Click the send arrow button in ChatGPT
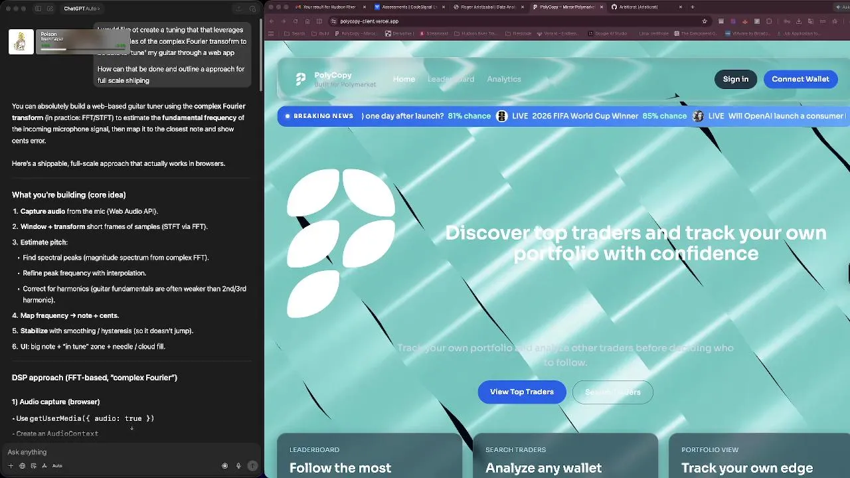The height and width of the screenshot is (478, 850). (x=252, y=466)
